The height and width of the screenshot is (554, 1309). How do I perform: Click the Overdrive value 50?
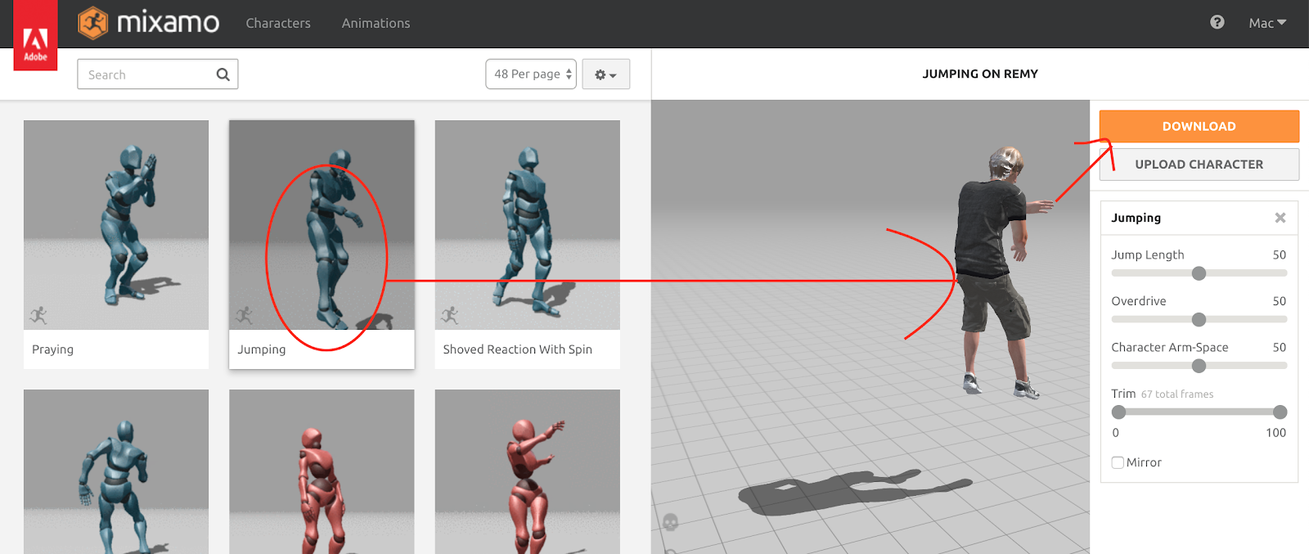[1280, 301]
